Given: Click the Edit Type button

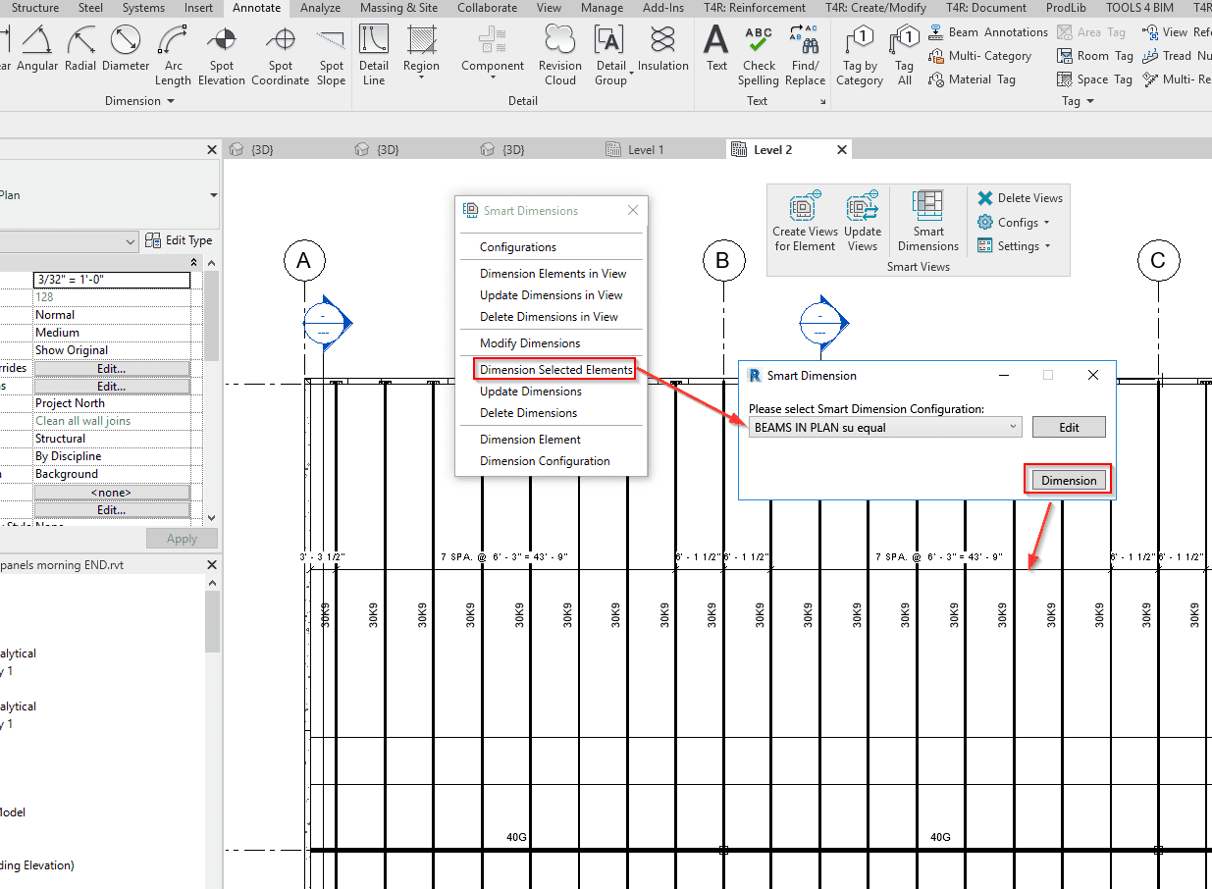Looking at the screenshot, I should point(179,240).
